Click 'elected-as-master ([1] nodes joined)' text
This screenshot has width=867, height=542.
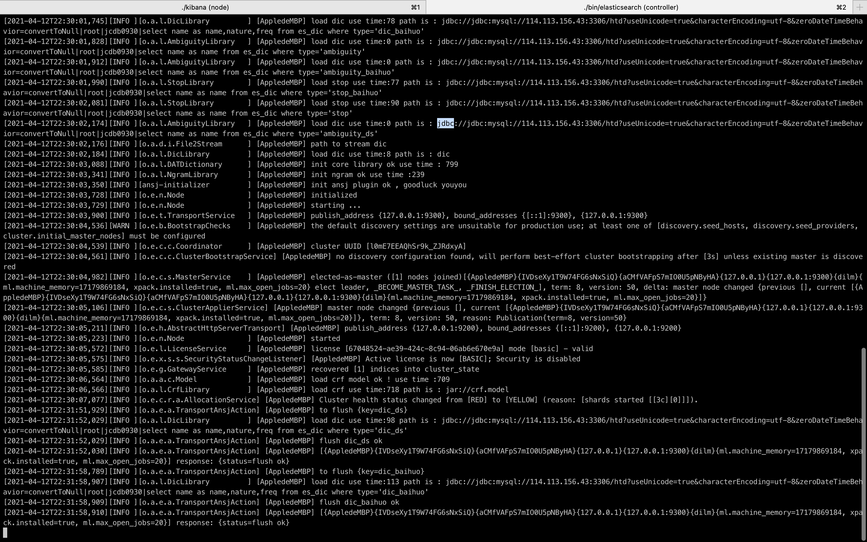(387, 277)
